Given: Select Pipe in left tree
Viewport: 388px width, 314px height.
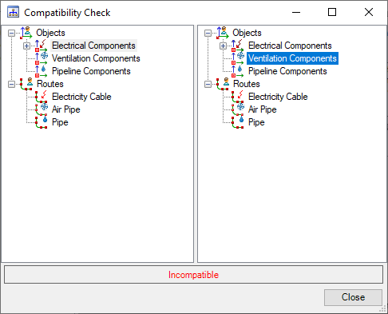Looking at the screenshot, I should pos(60,122).
